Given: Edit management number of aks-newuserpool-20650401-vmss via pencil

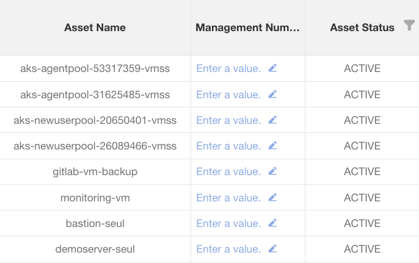Looking at the screenshot, I should [x=272, y=120].
